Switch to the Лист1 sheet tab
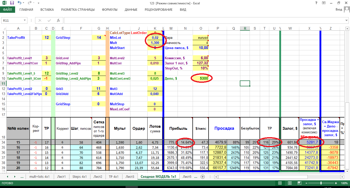350x188 pixels. click(61, 177)
